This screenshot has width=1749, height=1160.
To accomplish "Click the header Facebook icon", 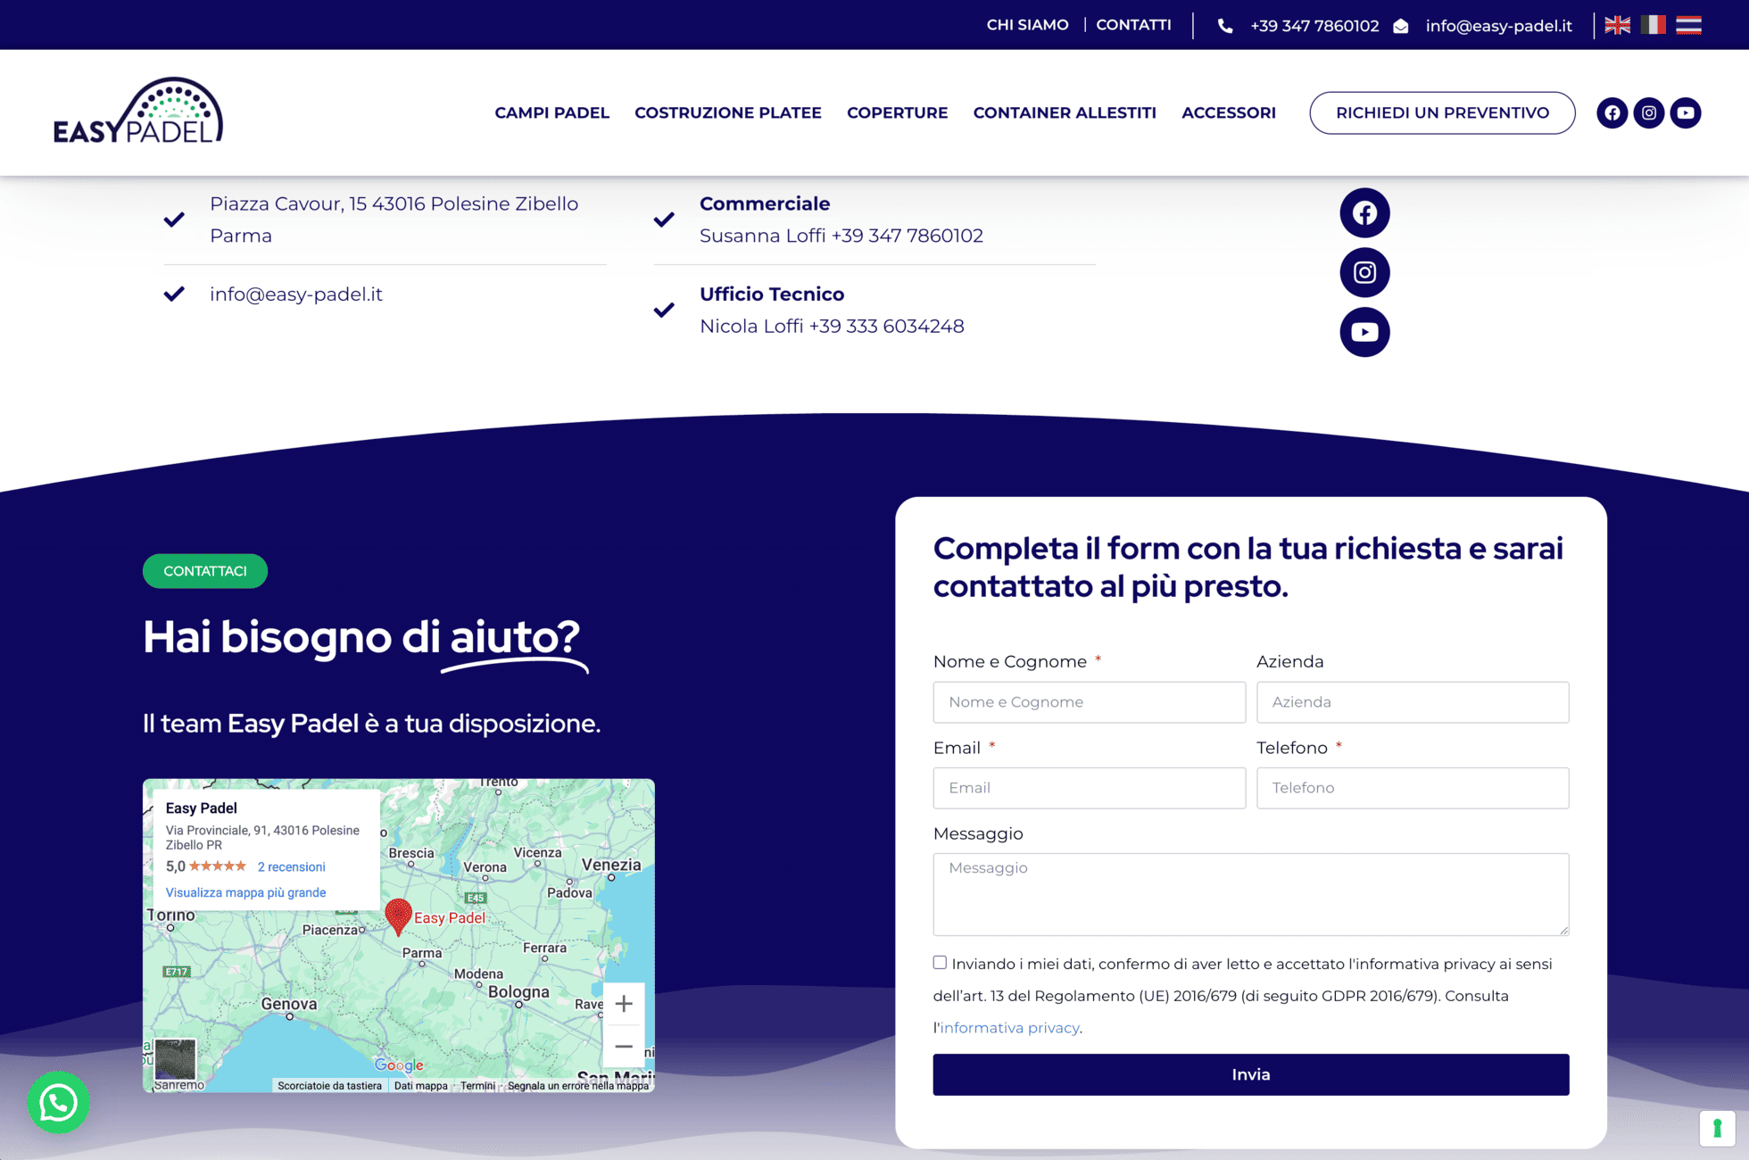I will click(x=1612, y=113).
